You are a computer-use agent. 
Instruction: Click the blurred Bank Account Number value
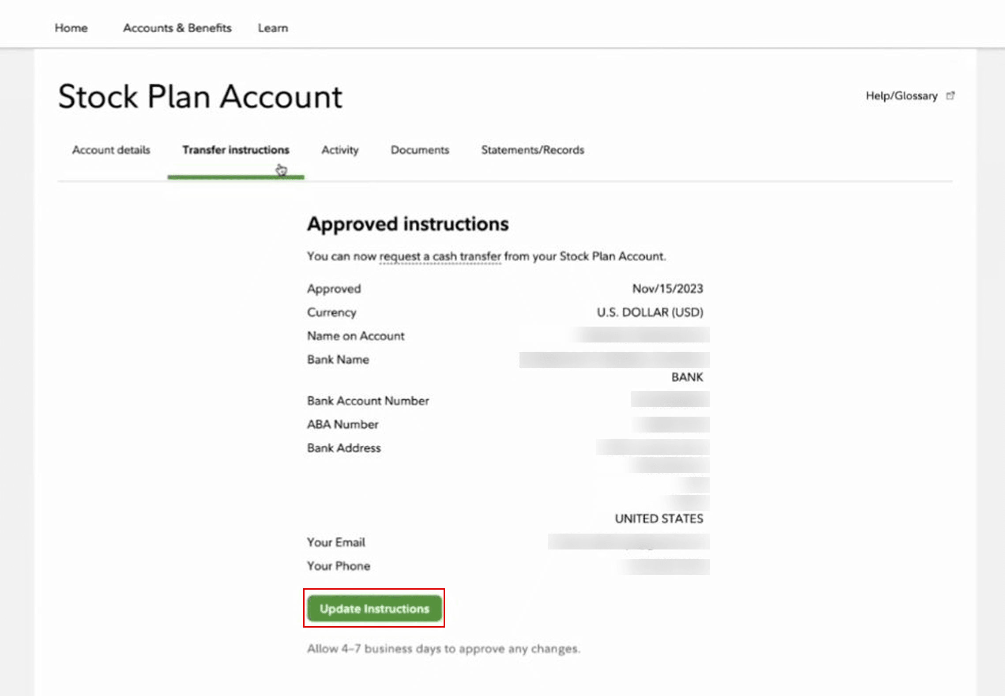(x=670, y=399)
